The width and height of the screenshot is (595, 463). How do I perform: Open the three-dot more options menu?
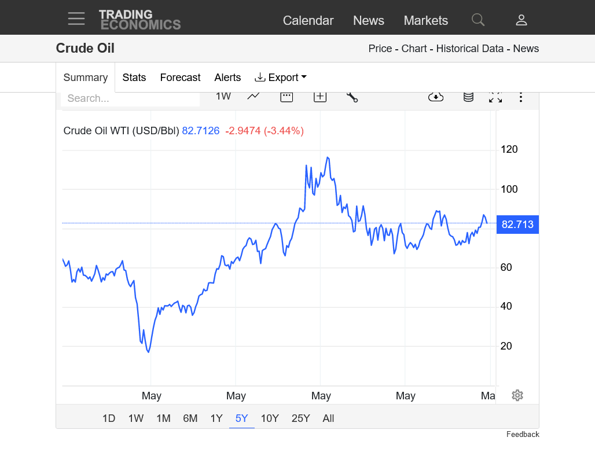[x=521, y=97]
